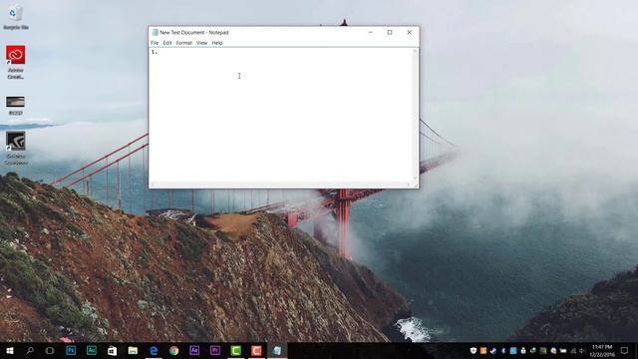638x359 pixels.
Task: Click the horizontal scrollbar right arrow
Action: [x=409, y=185]
